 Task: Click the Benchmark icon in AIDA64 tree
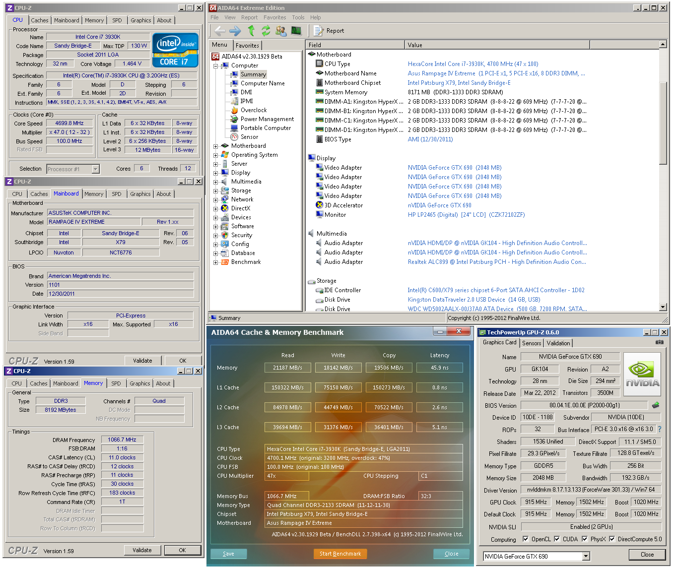pos(225,262)
